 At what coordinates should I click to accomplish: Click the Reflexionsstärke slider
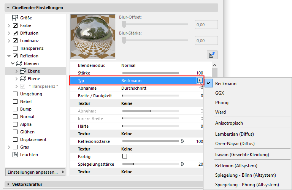(151, 141)
